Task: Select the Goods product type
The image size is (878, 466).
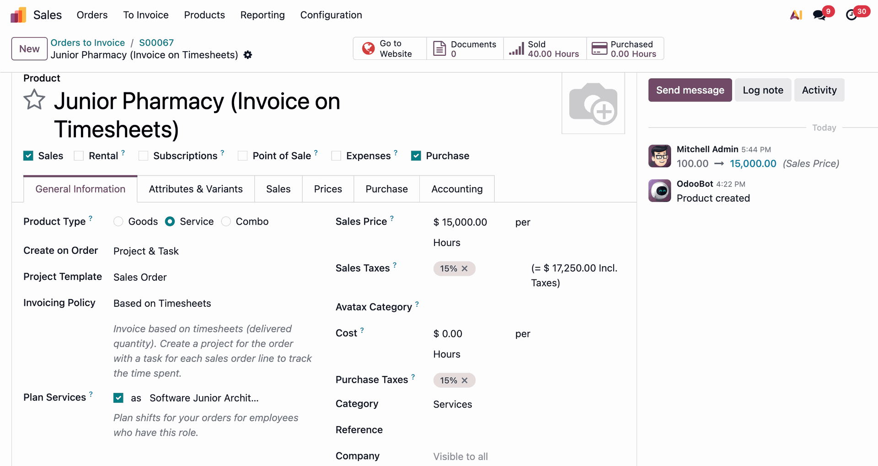Action: coord(118,222)
